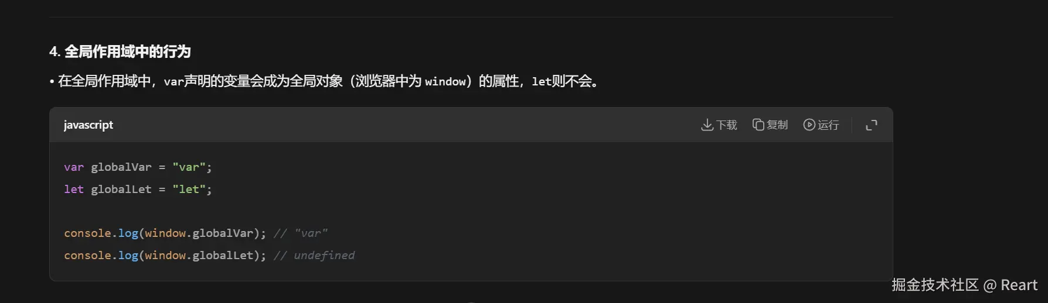Click the 掘金技术社区 @ Reart watermark
The image size is (1048, 303).
[965, 285]
